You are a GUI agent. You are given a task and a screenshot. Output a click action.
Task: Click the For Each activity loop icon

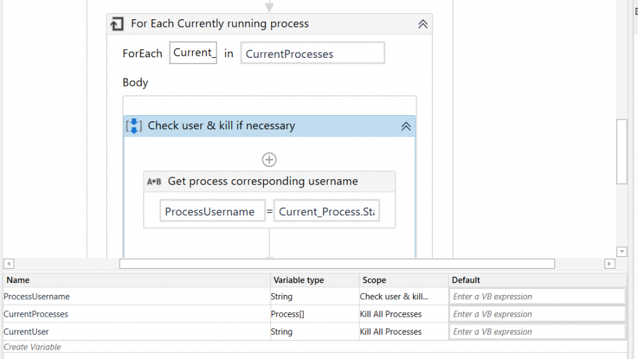(x=117, y=24)
